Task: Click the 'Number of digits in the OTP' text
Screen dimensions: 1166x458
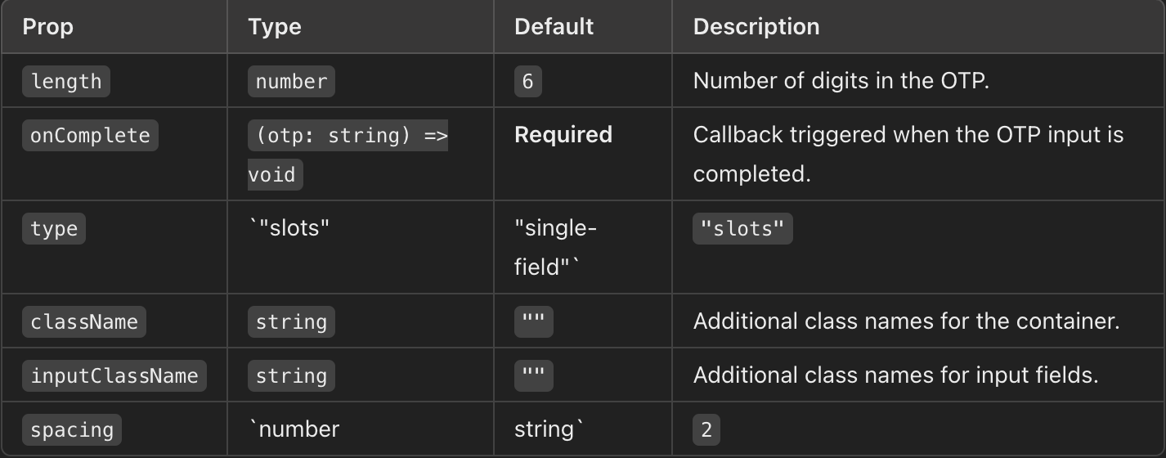Action: [x=841, y=81]
